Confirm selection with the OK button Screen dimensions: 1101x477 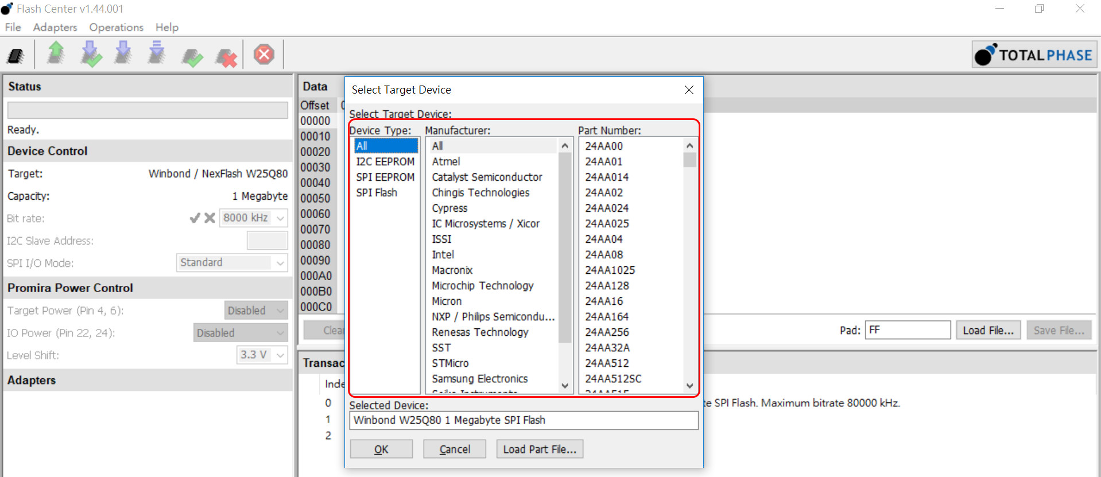381,449
